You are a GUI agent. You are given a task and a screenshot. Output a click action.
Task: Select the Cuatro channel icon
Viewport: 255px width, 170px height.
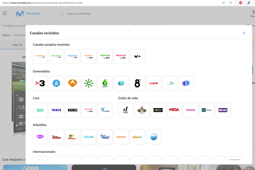click(x=154, y=83)
